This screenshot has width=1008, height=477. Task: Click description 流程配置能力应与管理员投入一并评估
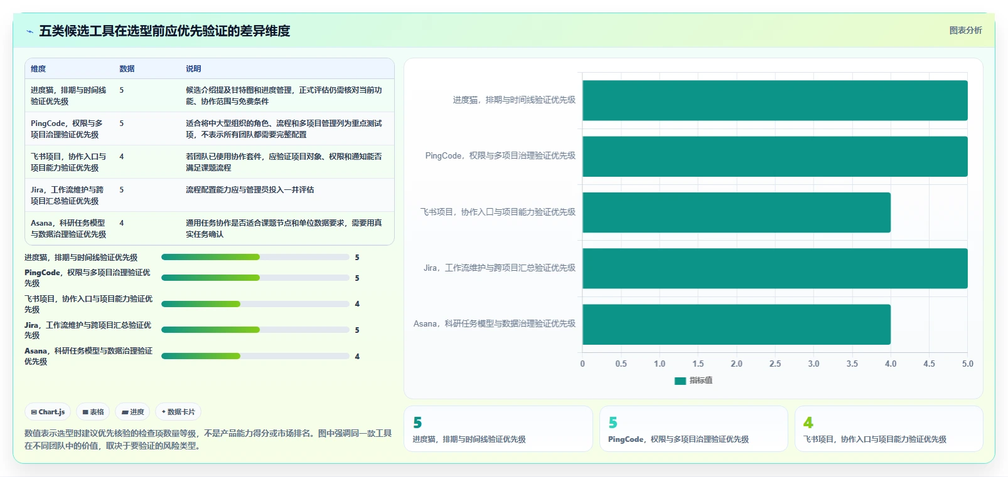pos(250,190)
